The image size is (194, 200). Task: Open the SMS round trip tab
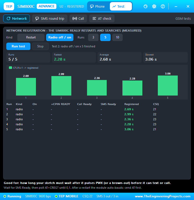50,18
